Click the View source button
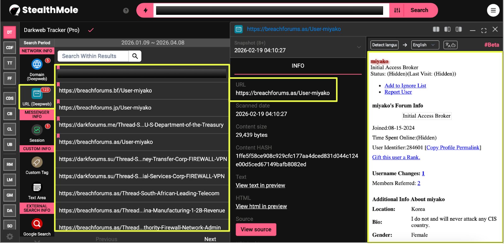 (x=256, y=230)
